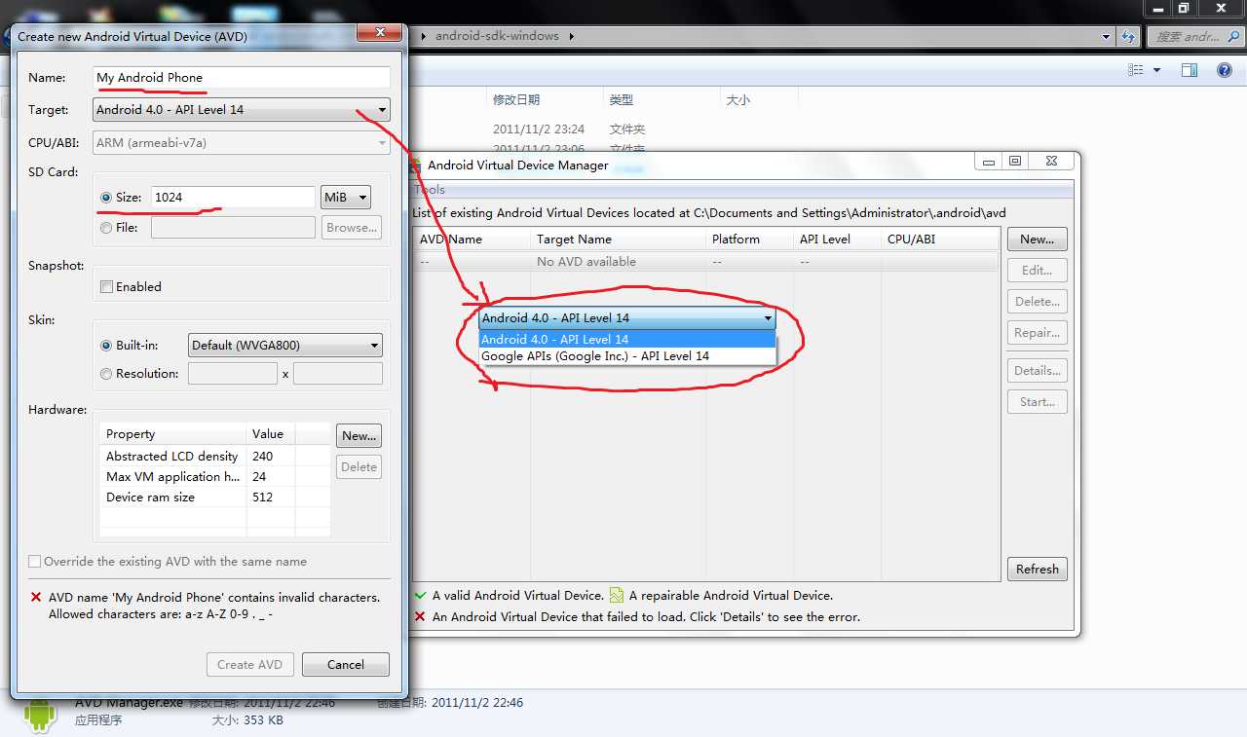
Task: Toggle the Explorer preview pane icon
Action: point(1189,70)
